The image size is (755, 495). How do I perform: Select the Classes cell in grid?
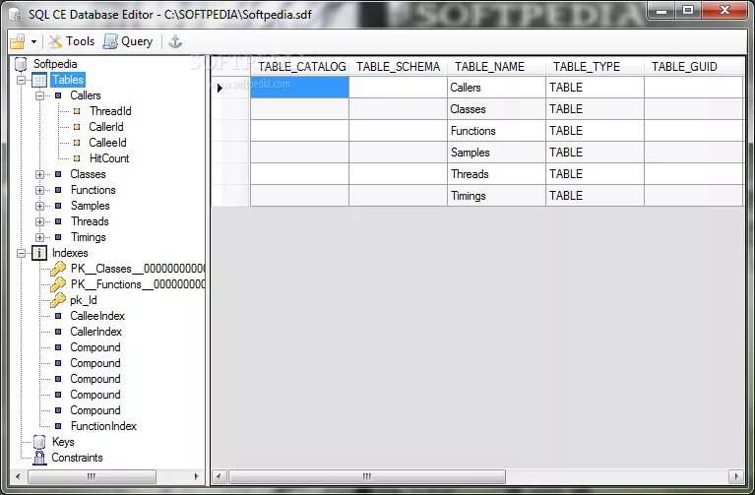pyautogui.click(x=496, y=109)
